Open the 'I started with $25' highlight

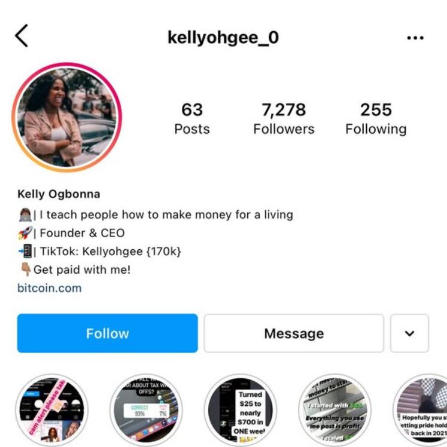335,410
